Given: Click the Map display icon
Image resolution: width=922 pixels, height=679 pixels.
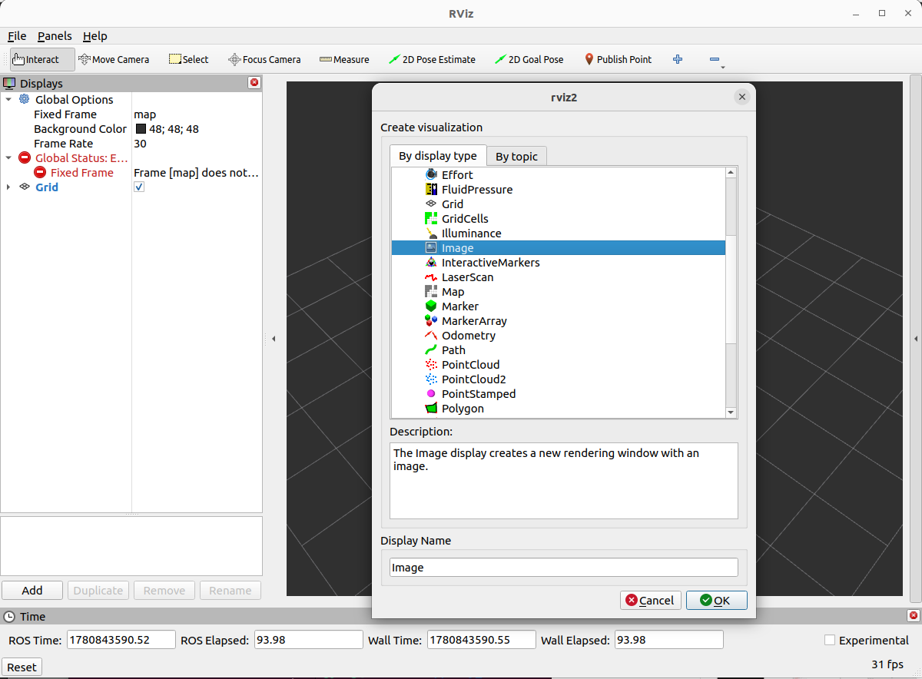Looking at the screenshot, I should 431,291.
